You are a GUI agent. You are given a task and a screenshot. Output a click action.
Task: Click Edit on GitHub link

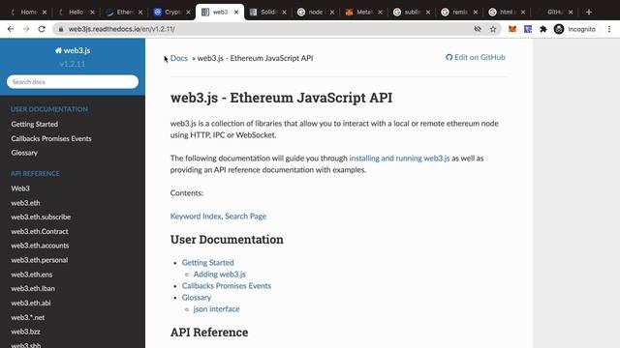pos(476,57)
